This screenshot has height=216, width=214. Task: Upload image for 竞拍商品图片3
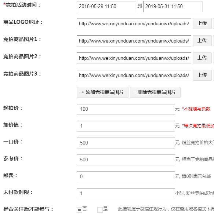pyautogui.click(x=202, y=75)
